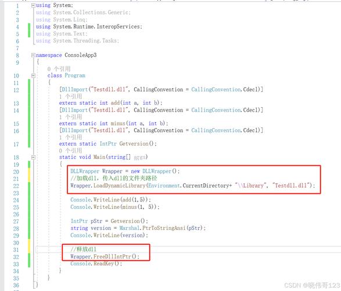Click the method name 'add' on line 13
Image resolution: width=341 pixels, height=291 pixels.
point(115,103)
